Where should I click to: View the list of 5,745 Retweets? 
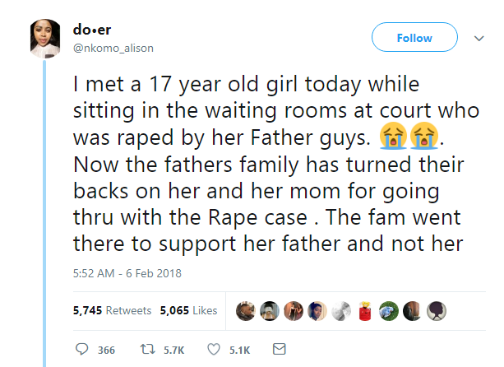click(x=112, y=310)
